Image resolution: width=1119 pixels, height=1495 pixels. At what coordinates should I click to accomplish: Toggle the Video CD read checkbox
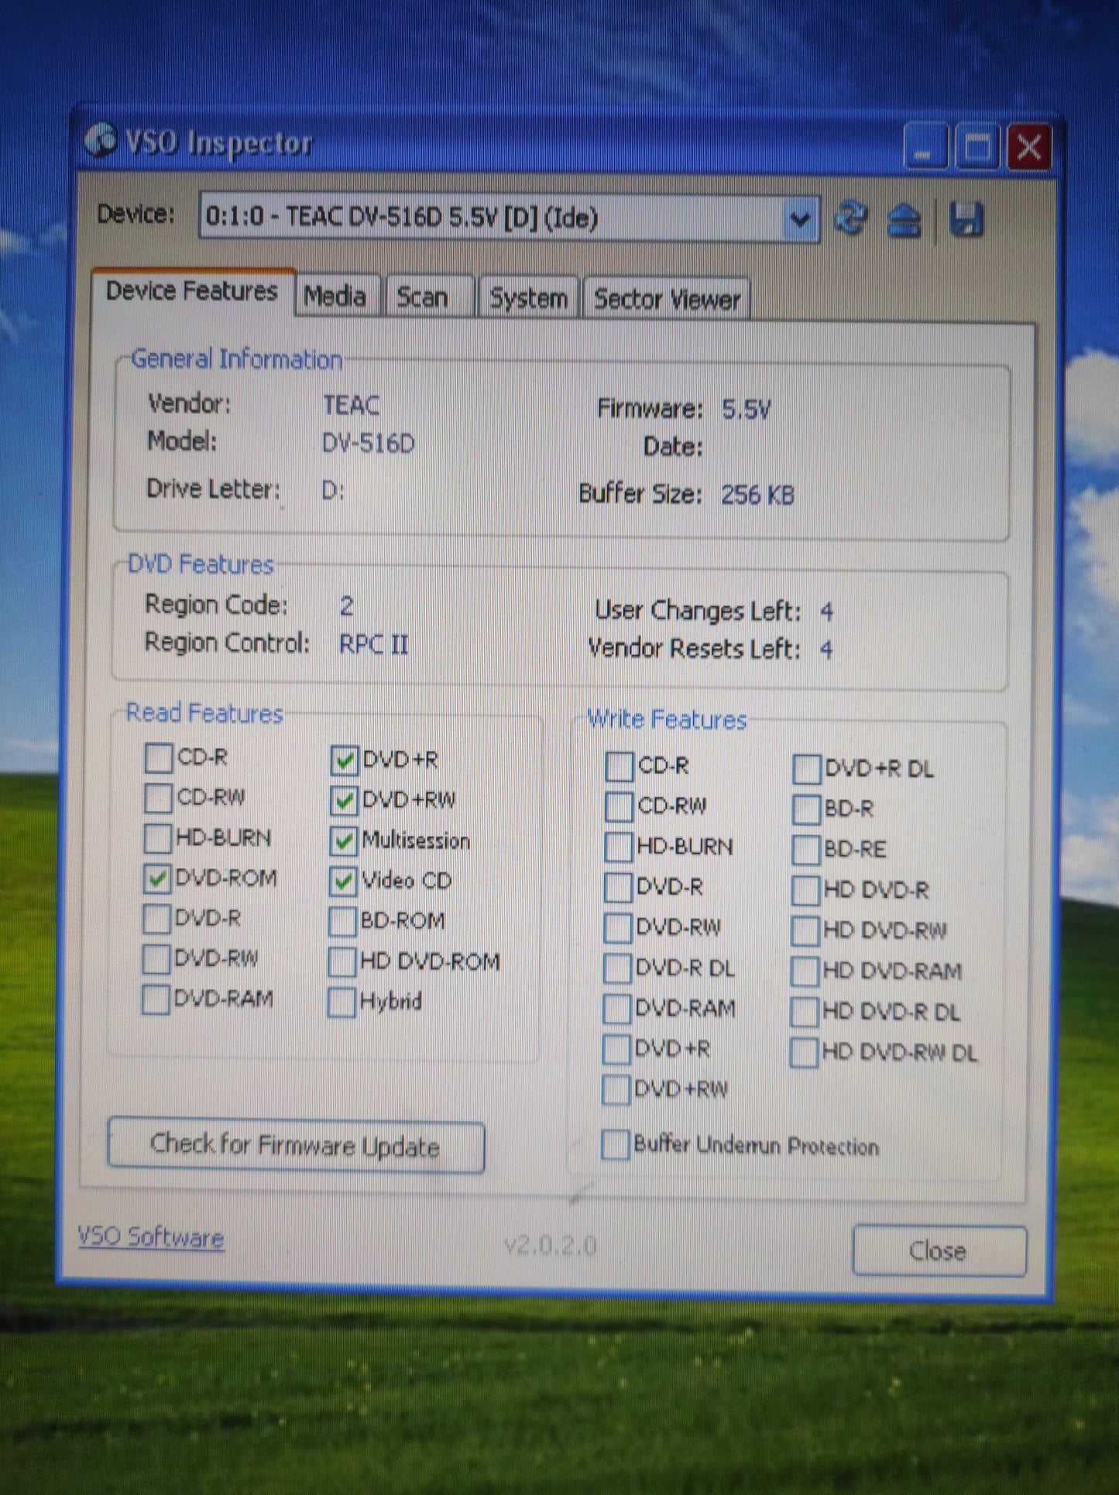coord(343,881)
